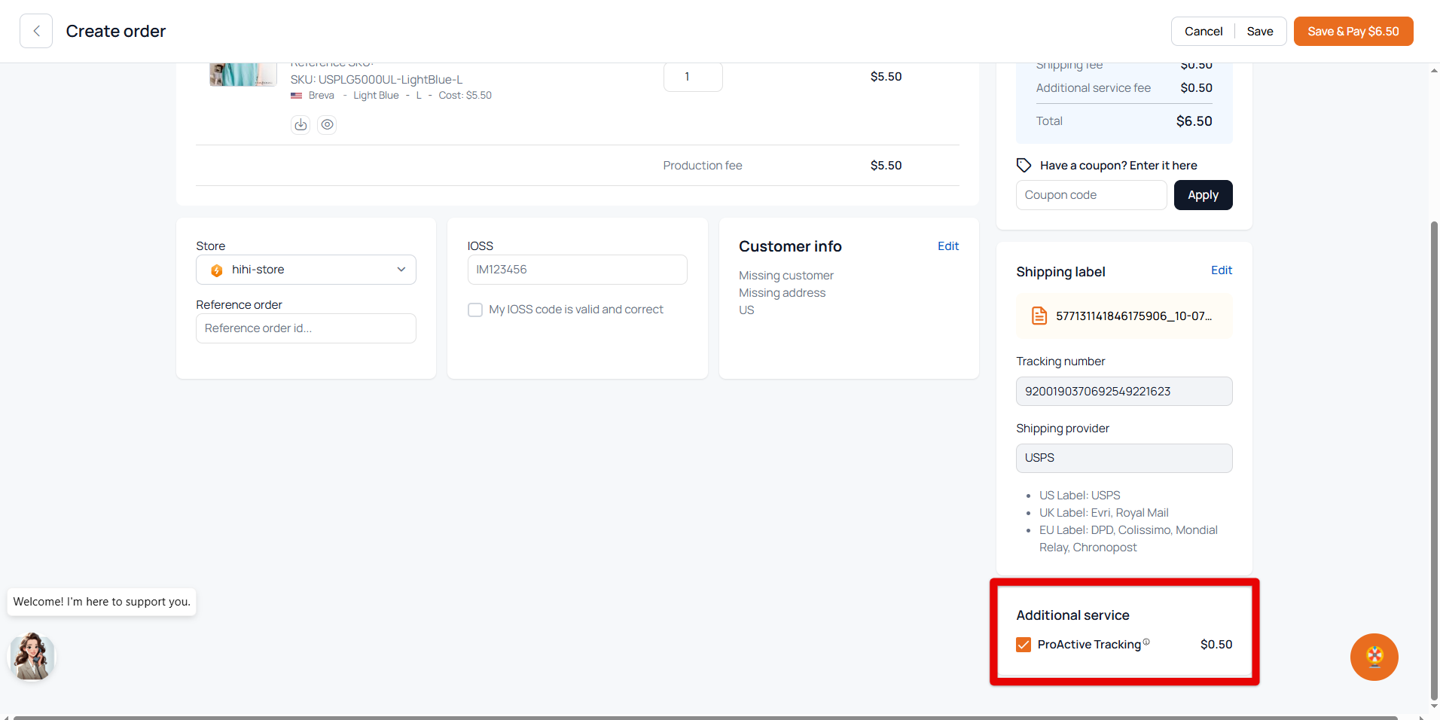
Task: Click the download icon under product
Action: 301,125
